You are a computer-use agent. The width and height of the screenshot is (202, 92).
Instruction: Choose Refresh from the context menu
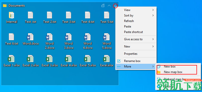136,21
